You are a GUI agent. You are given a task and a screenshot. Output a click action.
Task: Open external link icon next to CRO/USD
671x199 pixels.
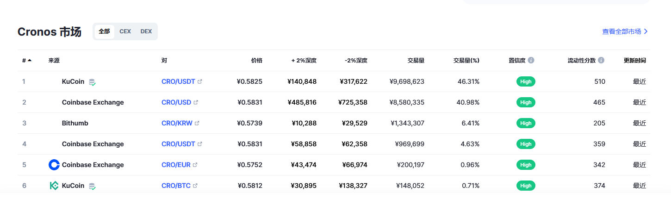point(196,102)
